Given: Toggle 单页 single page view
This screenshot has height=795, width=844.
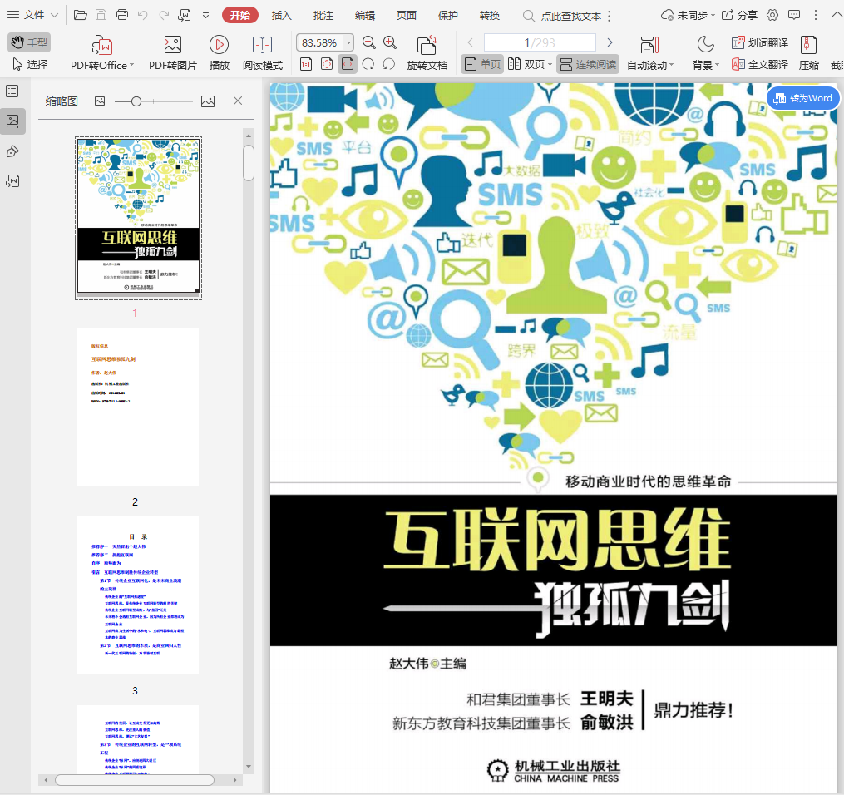Looking at the screenshot, I should (x=482, y=64).
